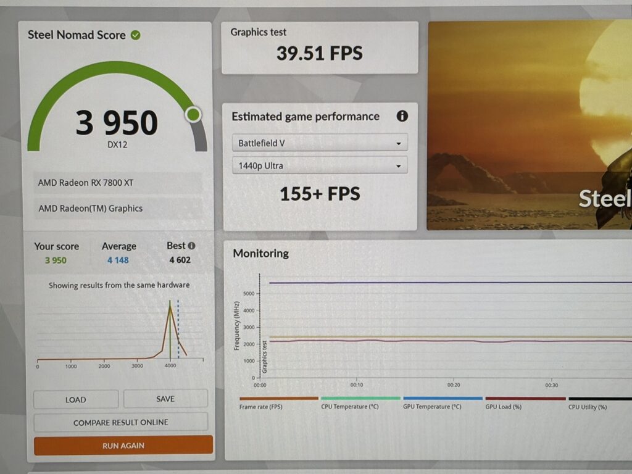The height and width of the screenshot is (474, 632).
Task: Hit the orange RUN AGAIN button
Action: click(123, 445)
